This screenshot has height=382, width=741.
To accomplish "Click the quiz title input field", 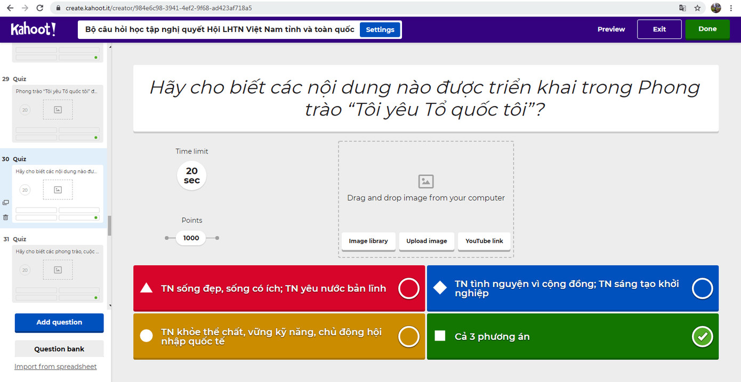I will point(219,29).
